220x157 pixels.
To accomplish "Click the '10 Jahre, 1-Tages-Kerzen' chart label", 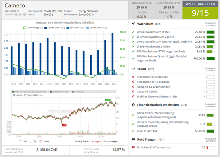I will [28, 95].
